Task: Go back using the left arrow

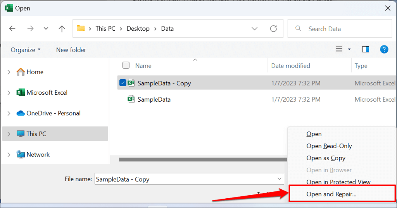Action: point(12,29)
